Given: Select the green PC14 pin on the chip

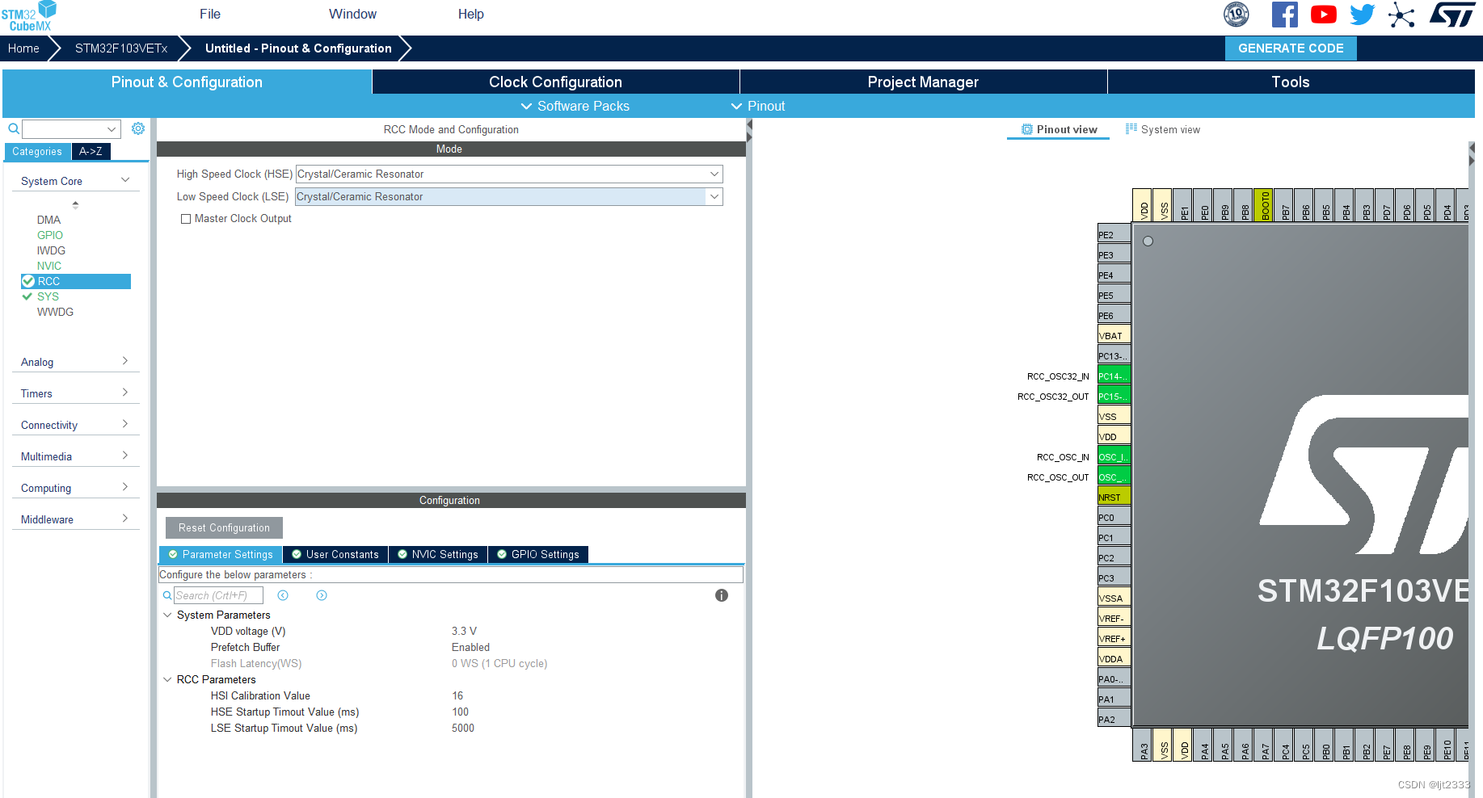Looking at the screenshot, I should 1114,376.
